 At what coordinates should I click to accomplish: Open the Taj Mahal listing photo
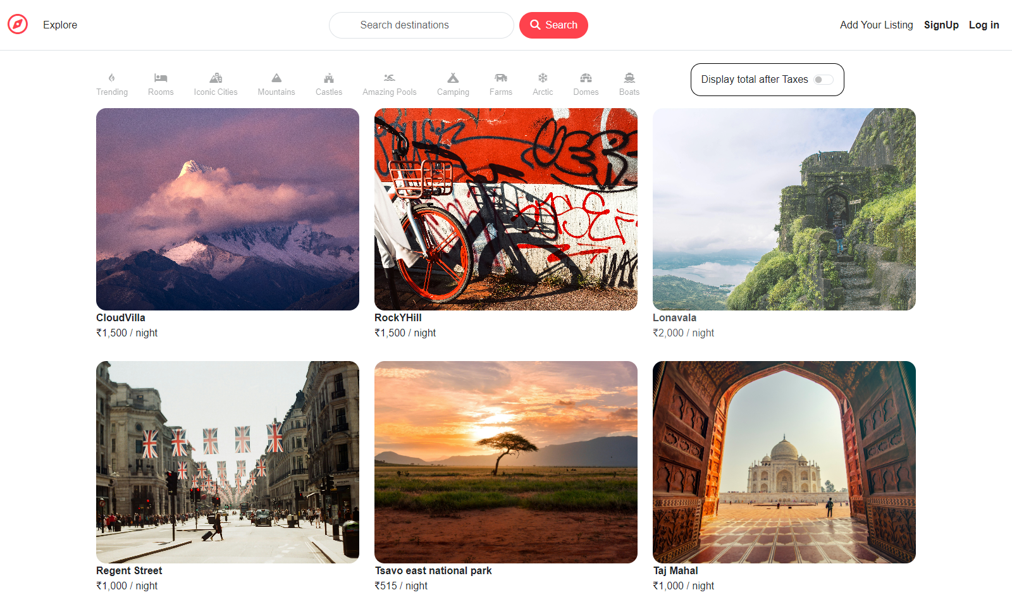(784, 462)
